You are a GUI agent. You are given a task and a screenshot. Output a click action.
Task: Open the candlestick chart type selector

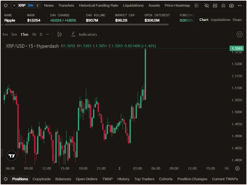pos(60,35)
